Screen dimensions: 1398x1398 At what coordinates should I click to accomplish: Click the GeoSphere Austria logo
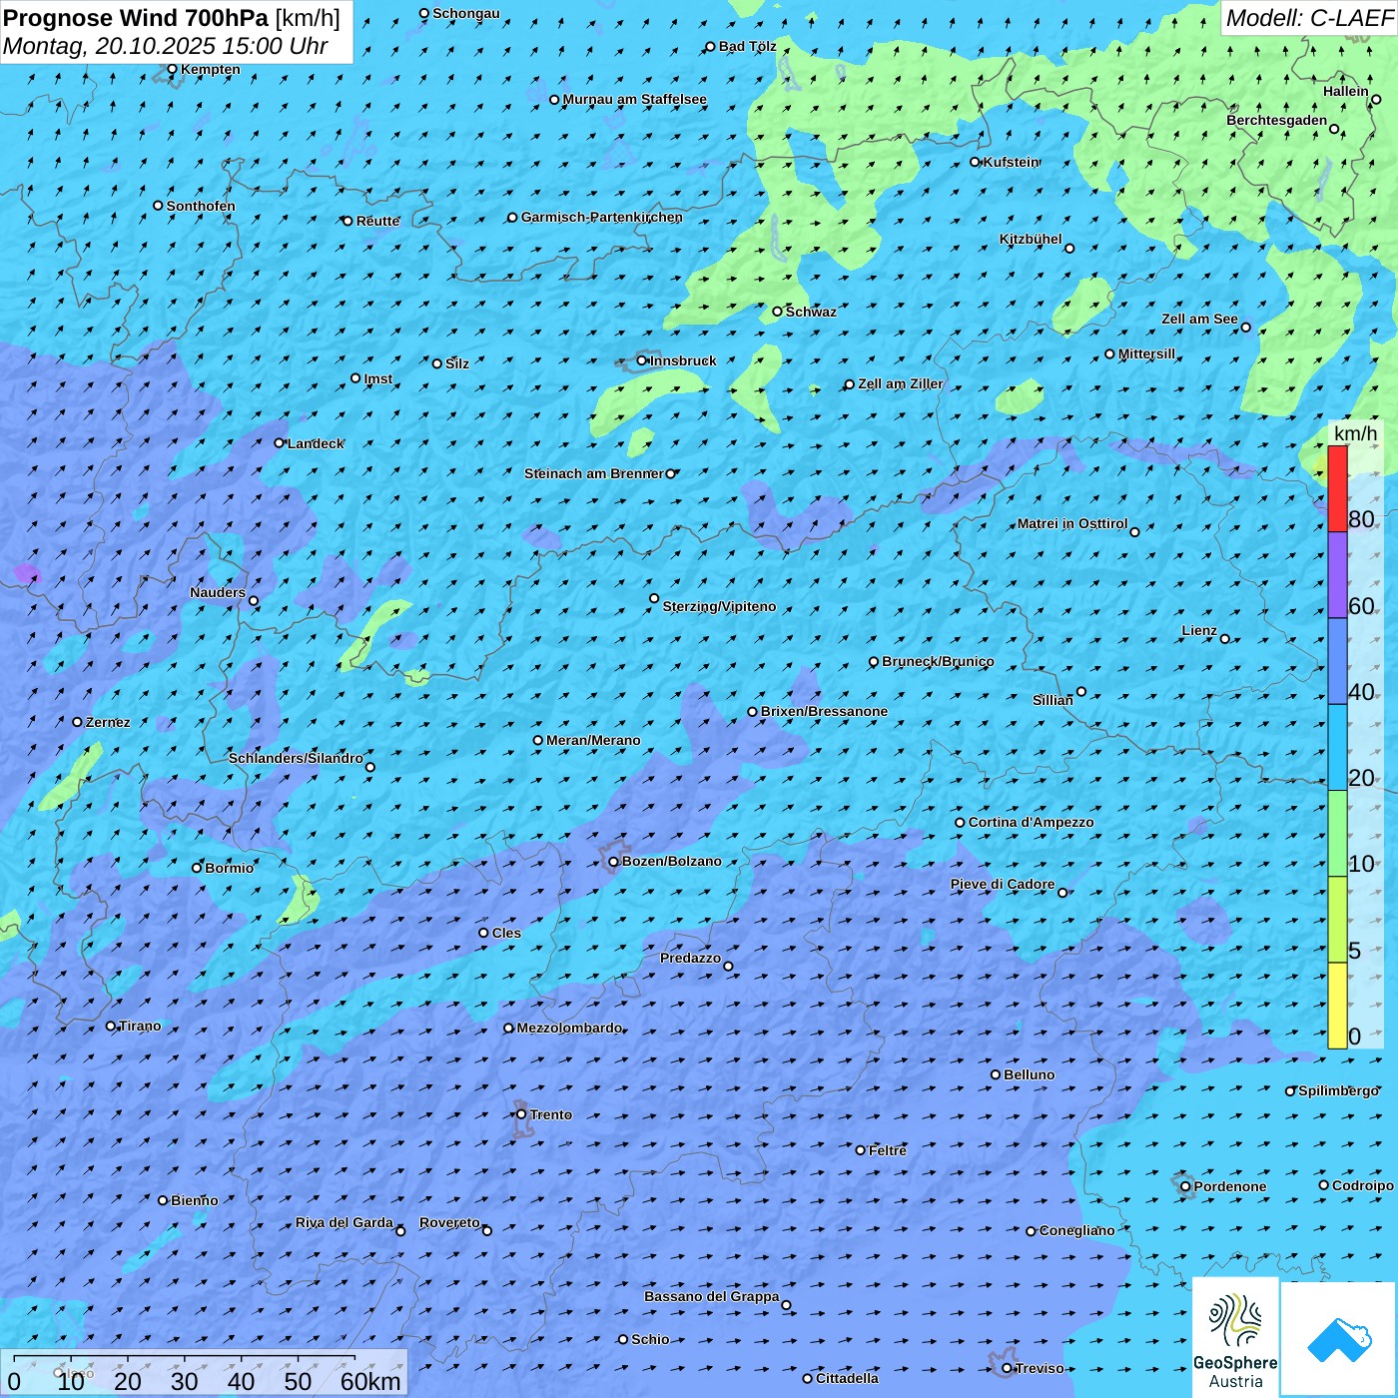point(1235,1337)
